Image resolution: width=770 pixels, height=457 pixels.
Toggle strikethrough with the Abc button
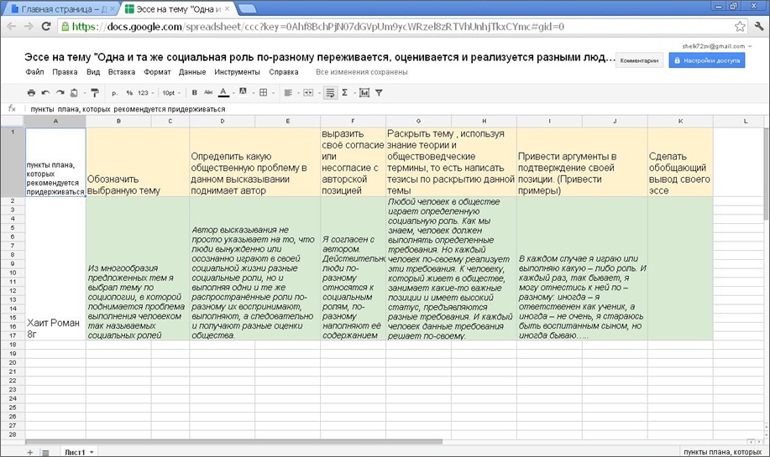[209, 92]
